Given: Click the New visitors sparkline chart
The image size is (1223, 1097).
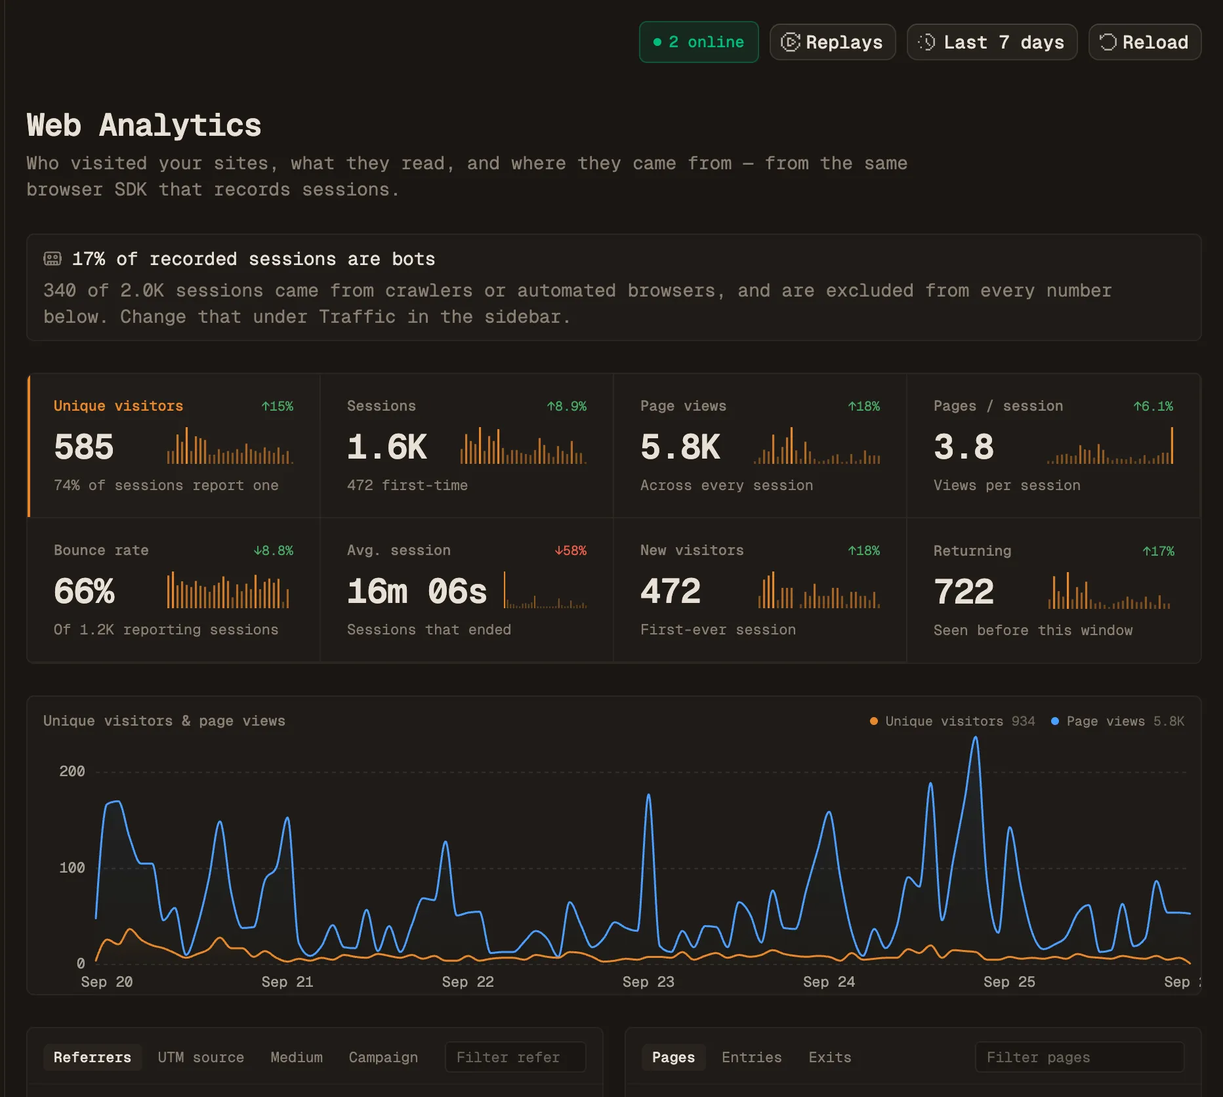Looking at the screenshot, I should pos(819,590).
